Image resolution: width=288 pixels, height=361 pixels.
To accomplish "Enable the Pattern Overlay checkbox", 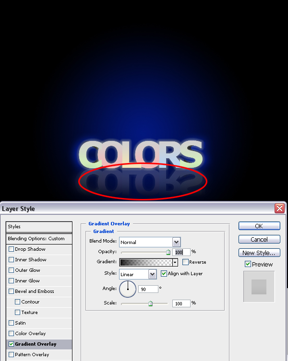I will pyautogui.click(x=11, y=355).
